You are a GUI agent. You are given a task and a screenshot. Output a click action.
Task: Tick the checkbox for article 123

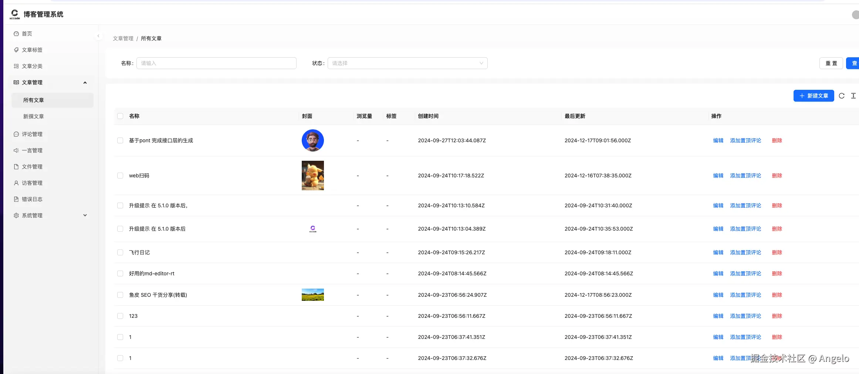[x=120, y=316]
